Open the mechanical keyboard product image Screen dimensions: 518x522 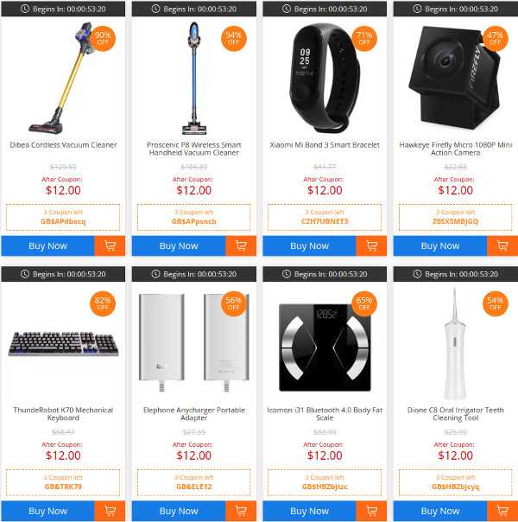pyautogui.click(x=63, y=344)
